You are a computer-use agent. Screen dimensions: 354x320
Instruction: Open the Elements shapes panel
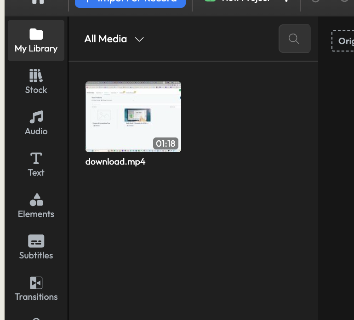pos(36,206)
